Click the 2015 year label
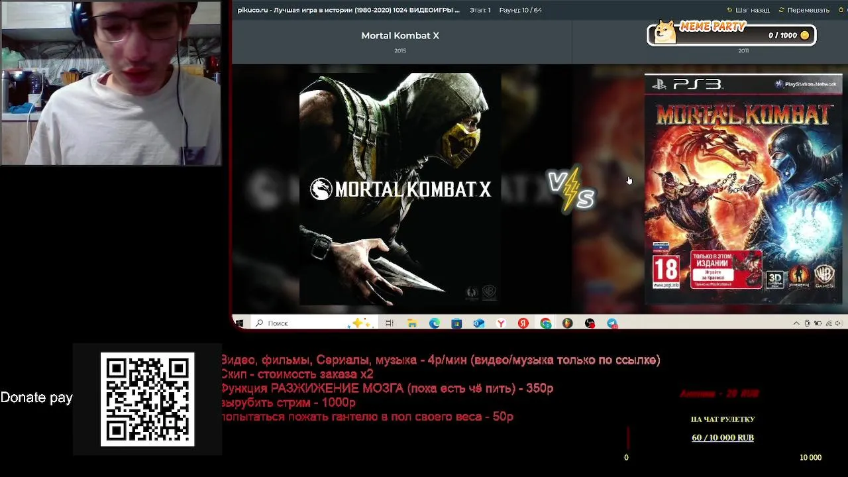The width and height of the screenshot is (848, 477). (x=400, y=51)
